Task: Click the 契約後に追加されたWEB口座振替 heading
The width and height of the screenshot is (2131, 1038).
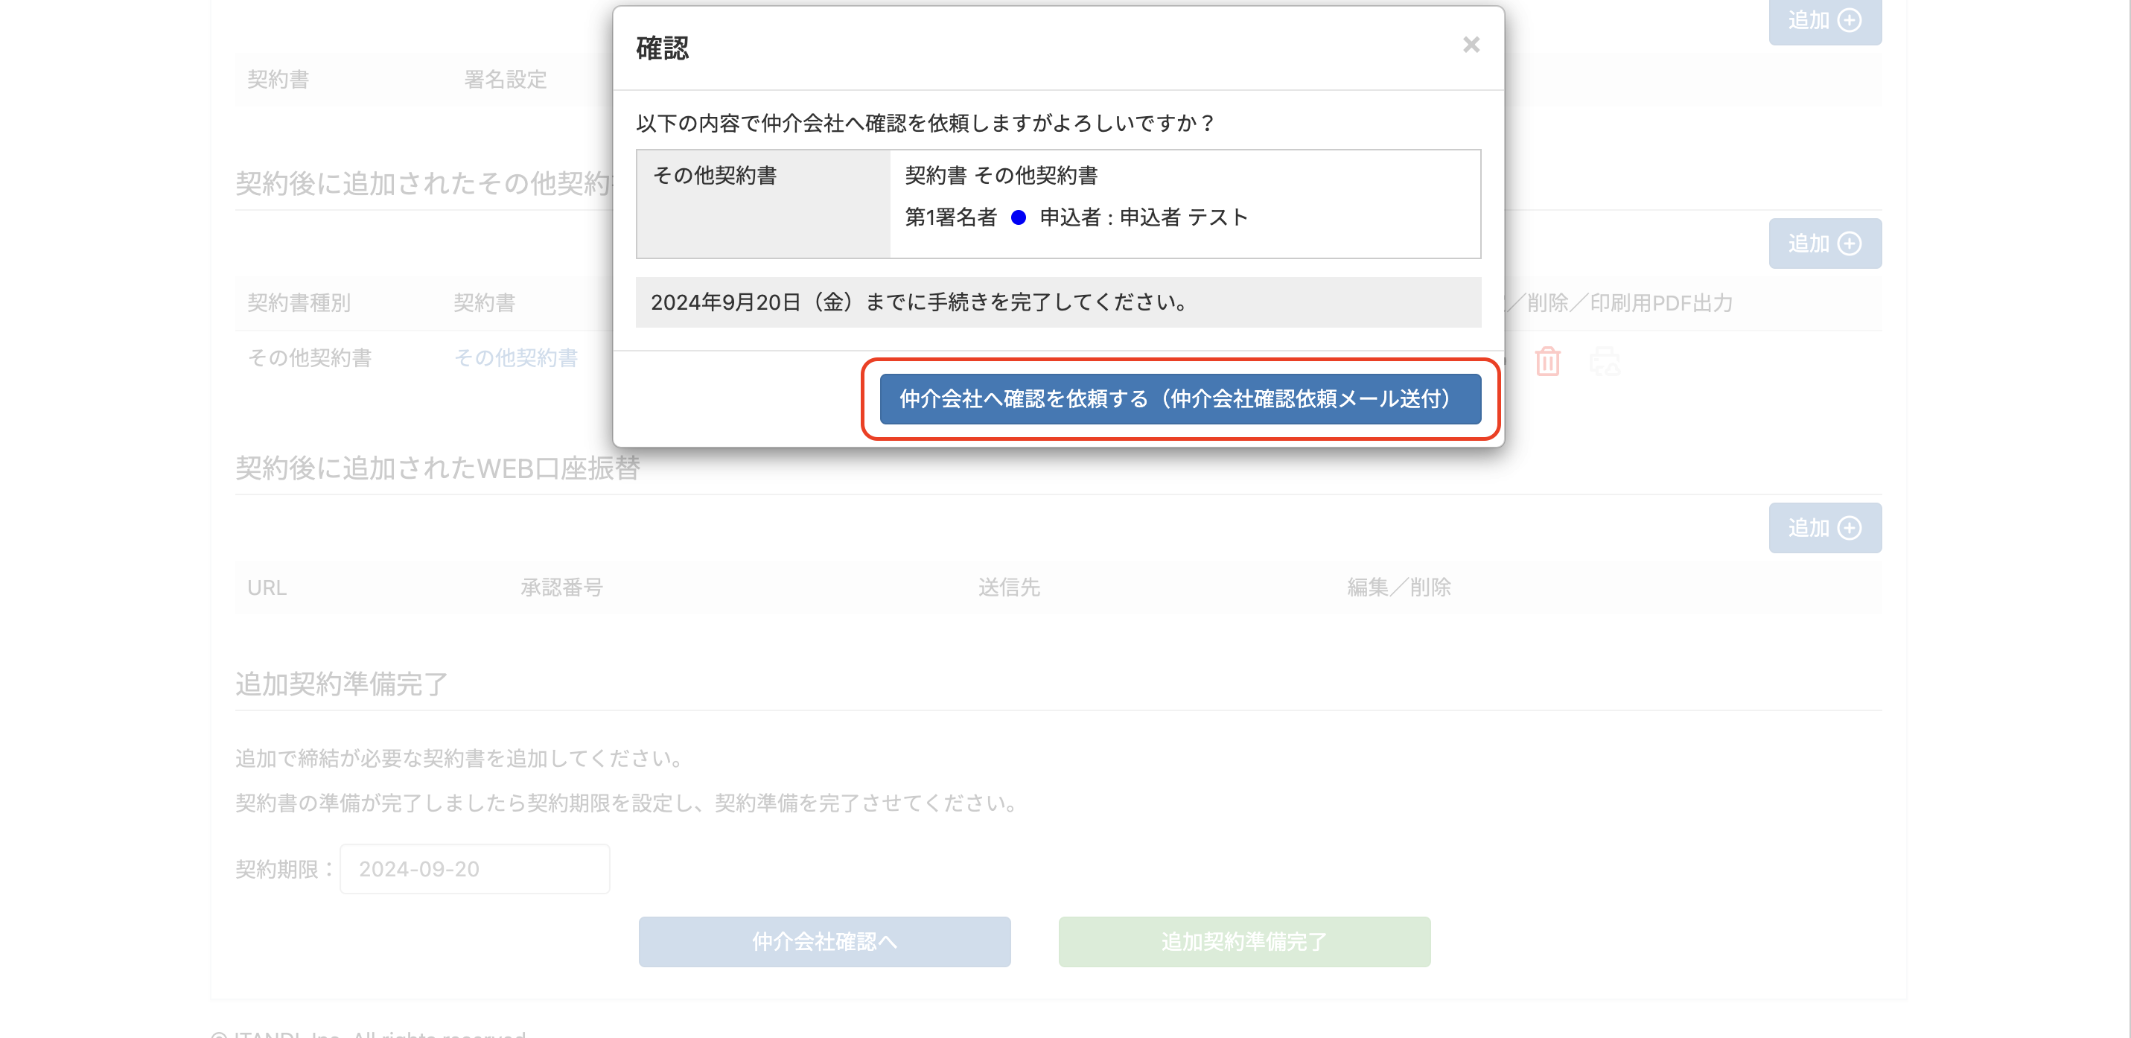Action: pos(438,468)
